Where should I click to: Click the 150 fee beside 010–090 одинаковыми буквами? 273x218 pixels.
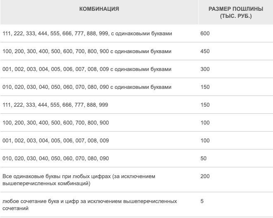click(x=205, y=87)
